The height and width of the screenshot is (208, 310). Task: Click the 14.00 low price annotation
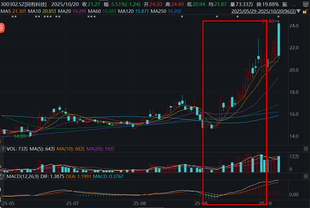pyautogui.click(x=19, y=136)
